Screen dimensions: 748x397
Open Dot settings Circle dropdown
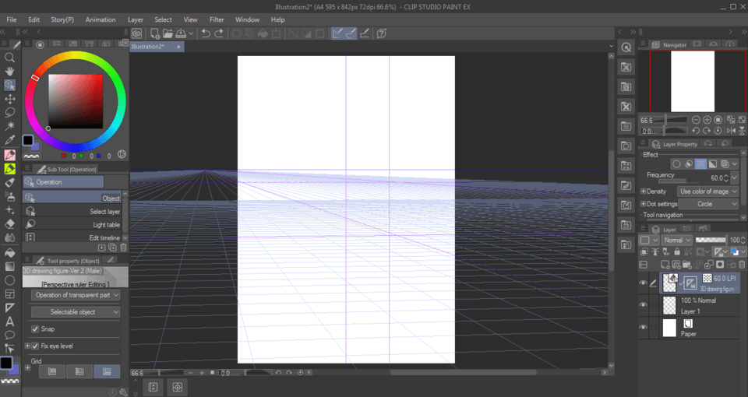(x=708, y=204)
